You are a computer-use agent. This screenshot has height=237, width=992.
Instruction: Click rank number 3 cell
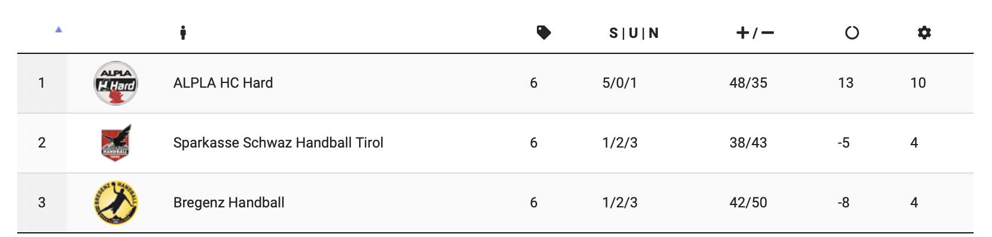coord(41,203)
